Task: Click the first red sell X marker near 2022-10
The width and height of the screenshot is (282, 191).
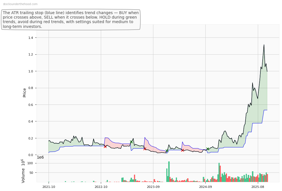Action: (x=105, y=146)
